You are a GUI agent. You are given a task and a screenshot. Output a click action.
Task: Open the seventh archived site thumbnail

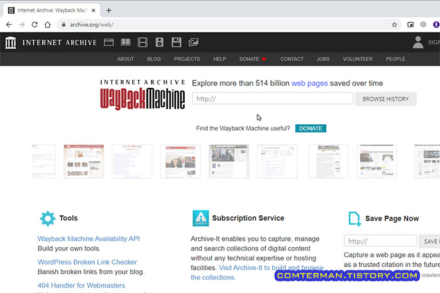(x=328, y=161)
